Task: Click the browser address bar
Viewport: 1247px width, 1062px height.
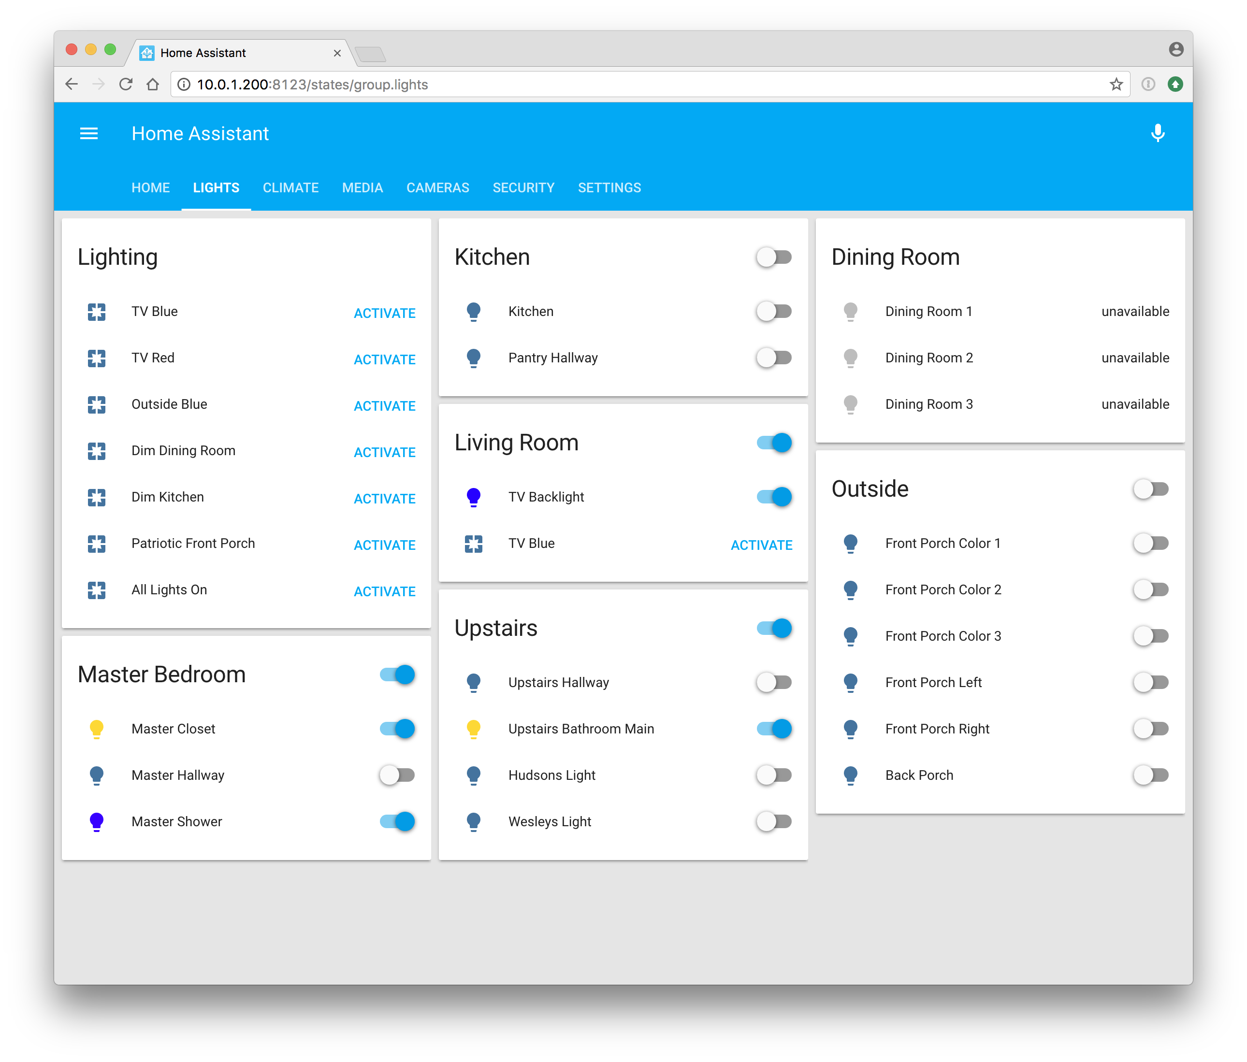Action: [x=602, y=84]
